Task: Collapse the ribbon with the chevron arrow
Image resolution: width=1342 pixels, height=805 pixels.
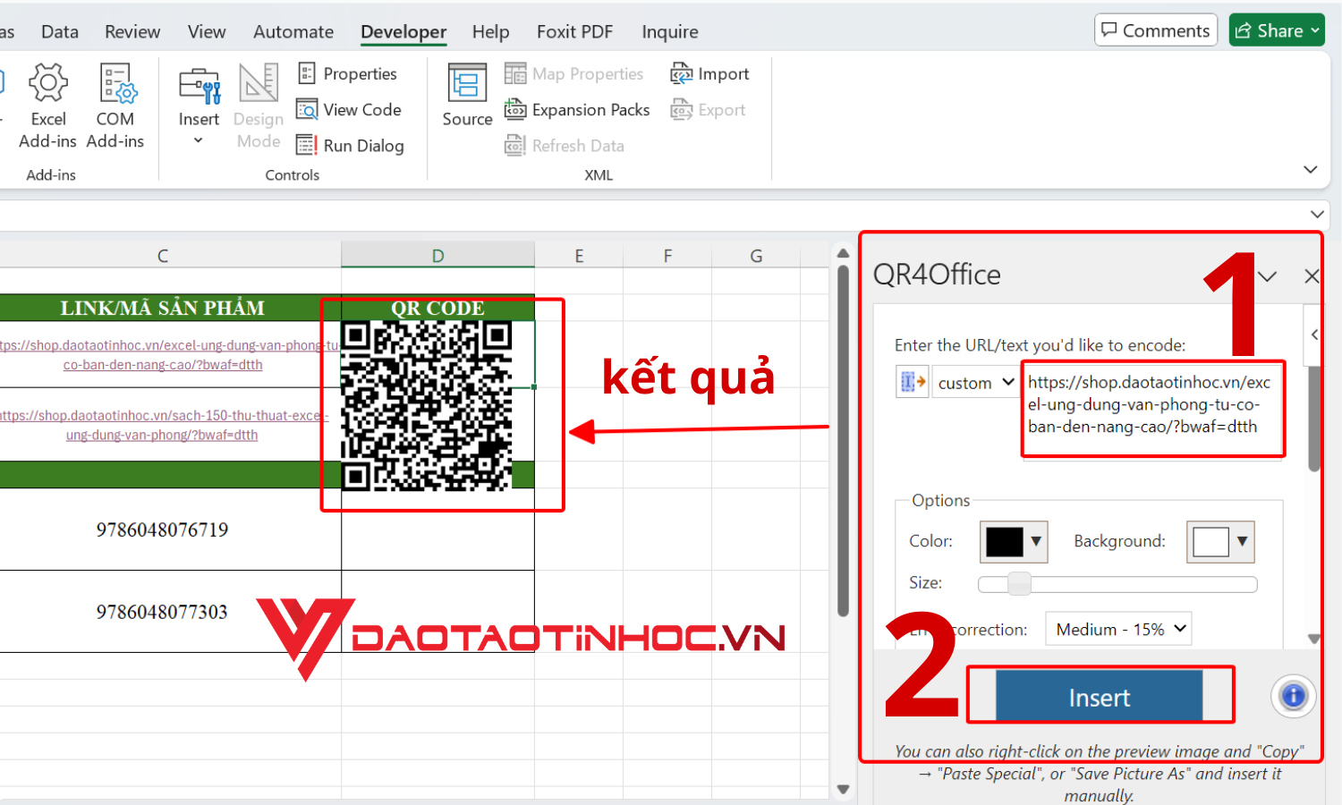Action: point(1310,169)
